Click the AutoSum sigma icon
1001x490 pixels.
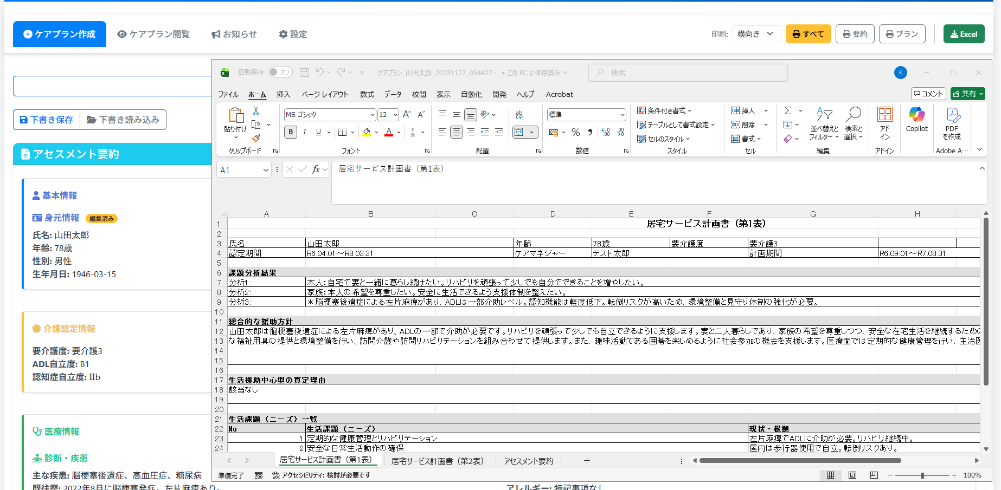(x=788, y=110)
